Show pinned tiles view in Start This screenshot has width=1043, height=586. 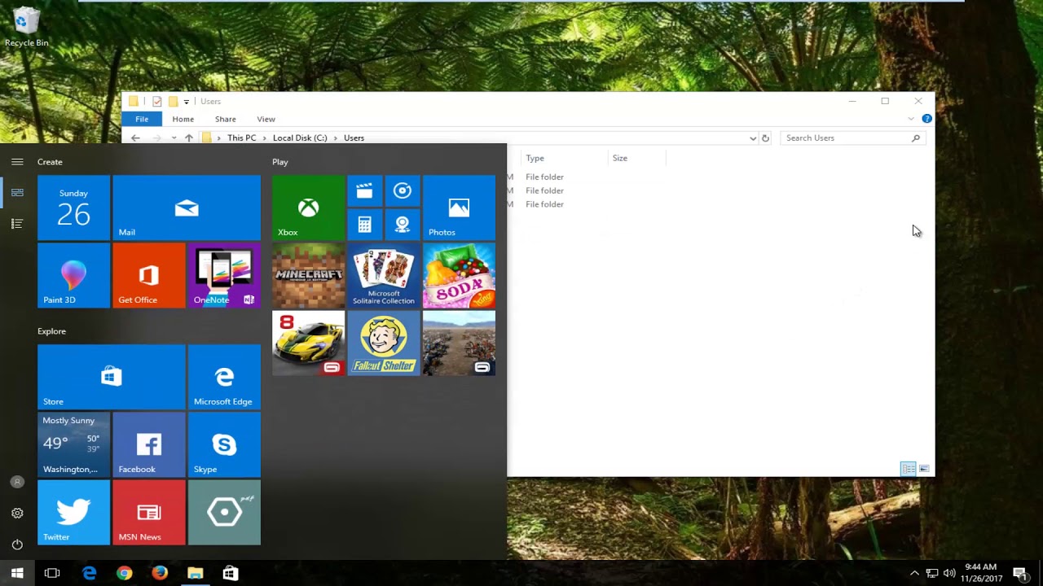[x=17, y=193]
